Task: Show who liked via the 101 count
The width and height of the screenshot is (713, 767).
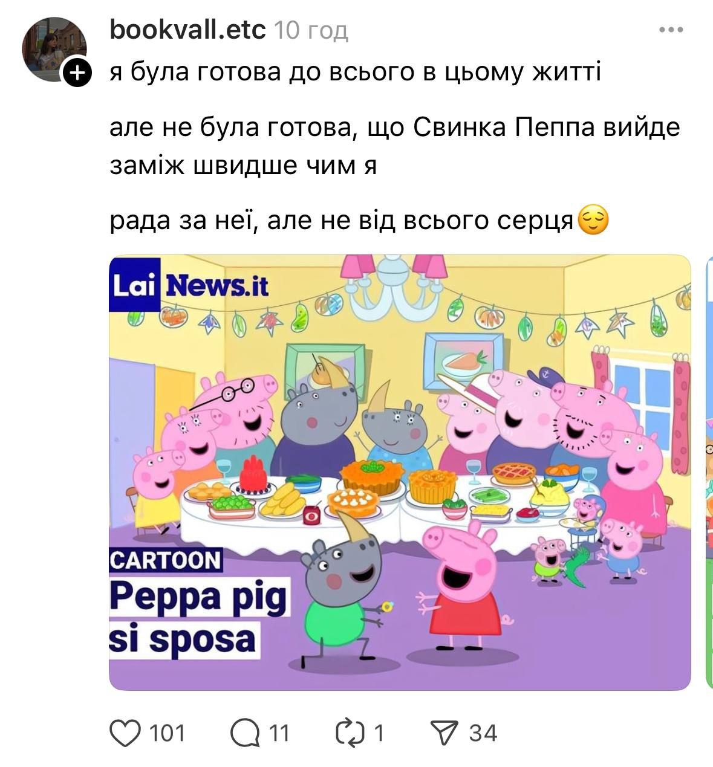Action: (x=167, y=733)
